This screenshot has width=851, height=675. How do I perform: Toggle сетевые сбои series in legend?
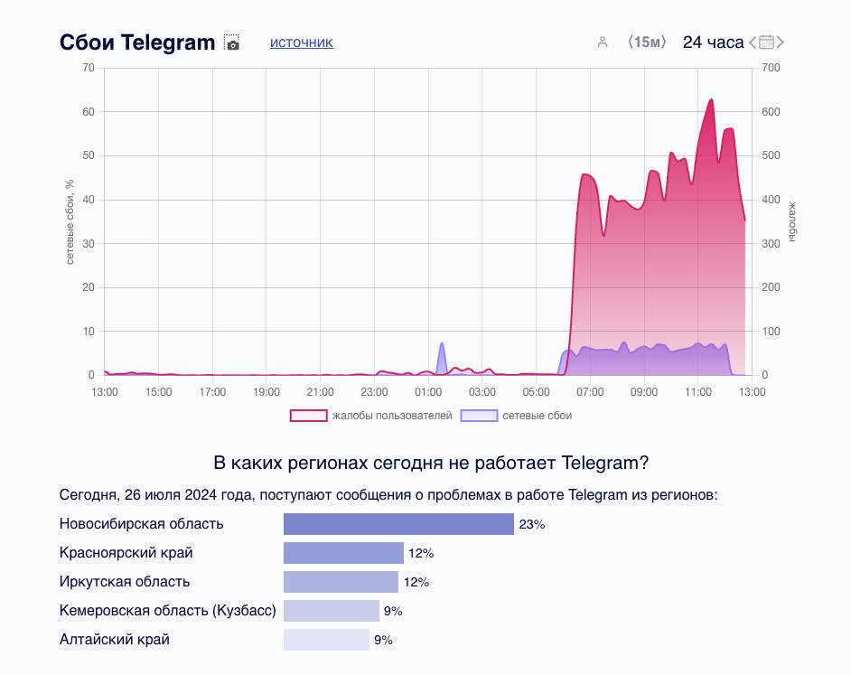point(537,416)
